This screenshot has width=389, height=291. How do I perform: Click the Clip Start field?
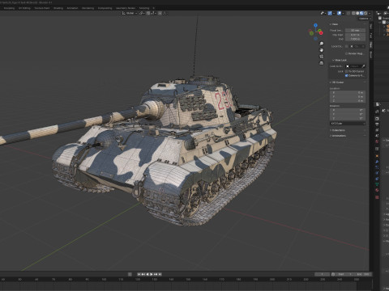(355, 35)
